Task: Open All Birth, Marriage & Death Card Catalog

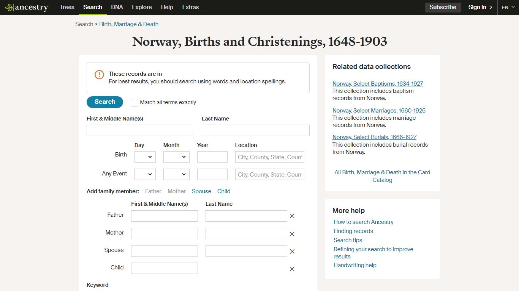Action: [x=382, y=176]
